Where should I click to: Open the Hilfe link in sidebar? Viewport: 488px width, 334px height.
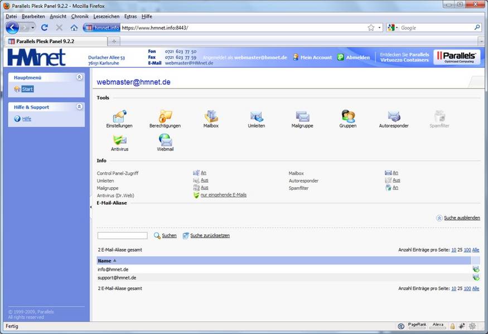point(26,119)
